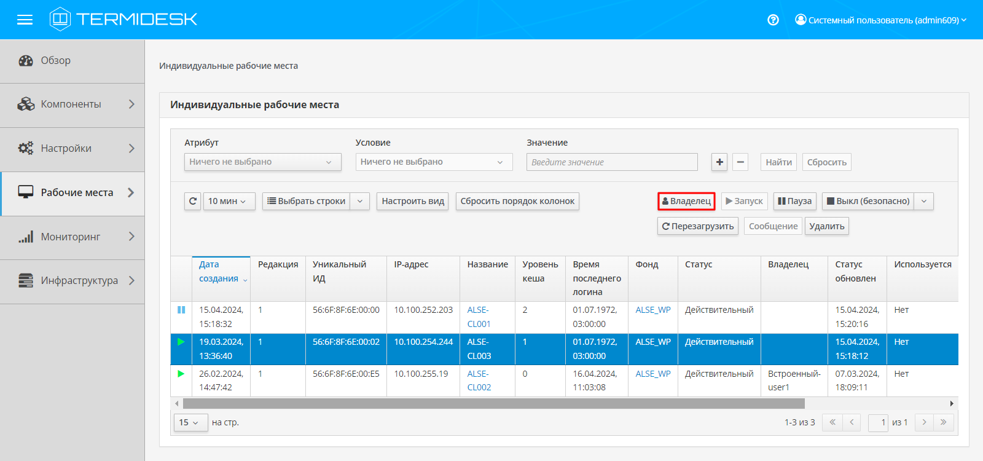Click the help question mark icon

tap(773, 20)
